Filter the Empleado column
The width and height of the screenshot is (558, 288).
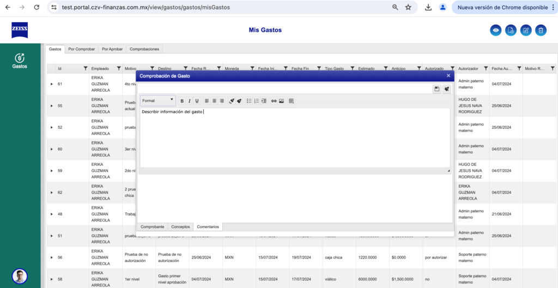[x=118, y=68]
